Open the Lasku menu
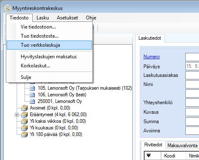Screen dimensions: 199x160 tap(43, 18)
